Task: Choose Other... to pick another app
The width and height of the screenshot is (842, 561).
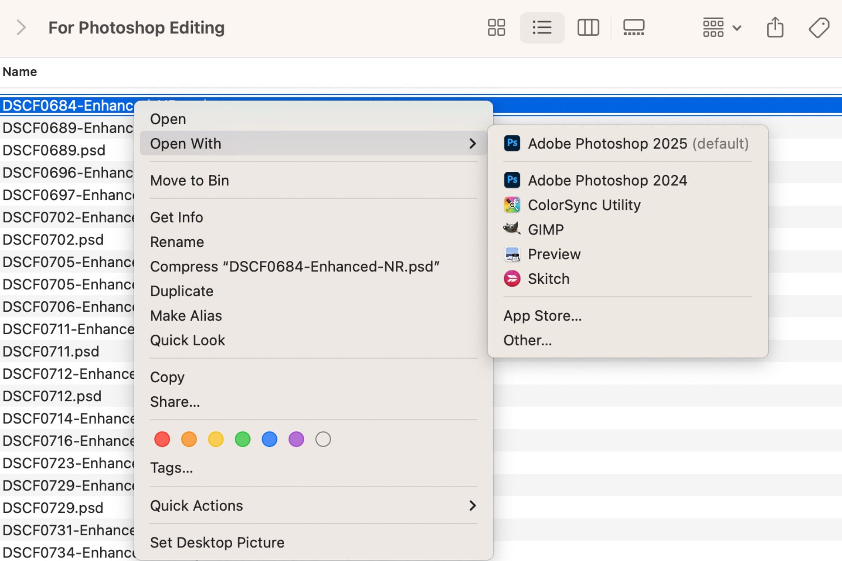Action: point(527,340)
